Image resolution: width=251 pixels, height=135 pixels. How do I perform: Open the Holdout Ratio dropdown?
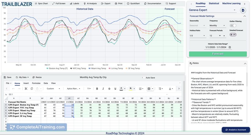(197, 36)
